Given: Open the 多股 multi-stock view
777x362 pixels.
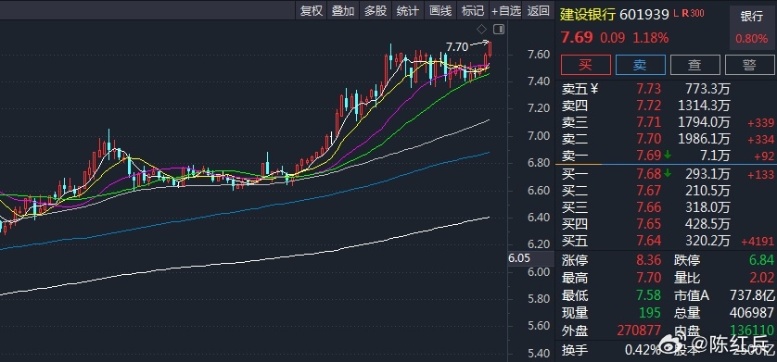Looking at the screenshot, I should (x=376, y=10).
